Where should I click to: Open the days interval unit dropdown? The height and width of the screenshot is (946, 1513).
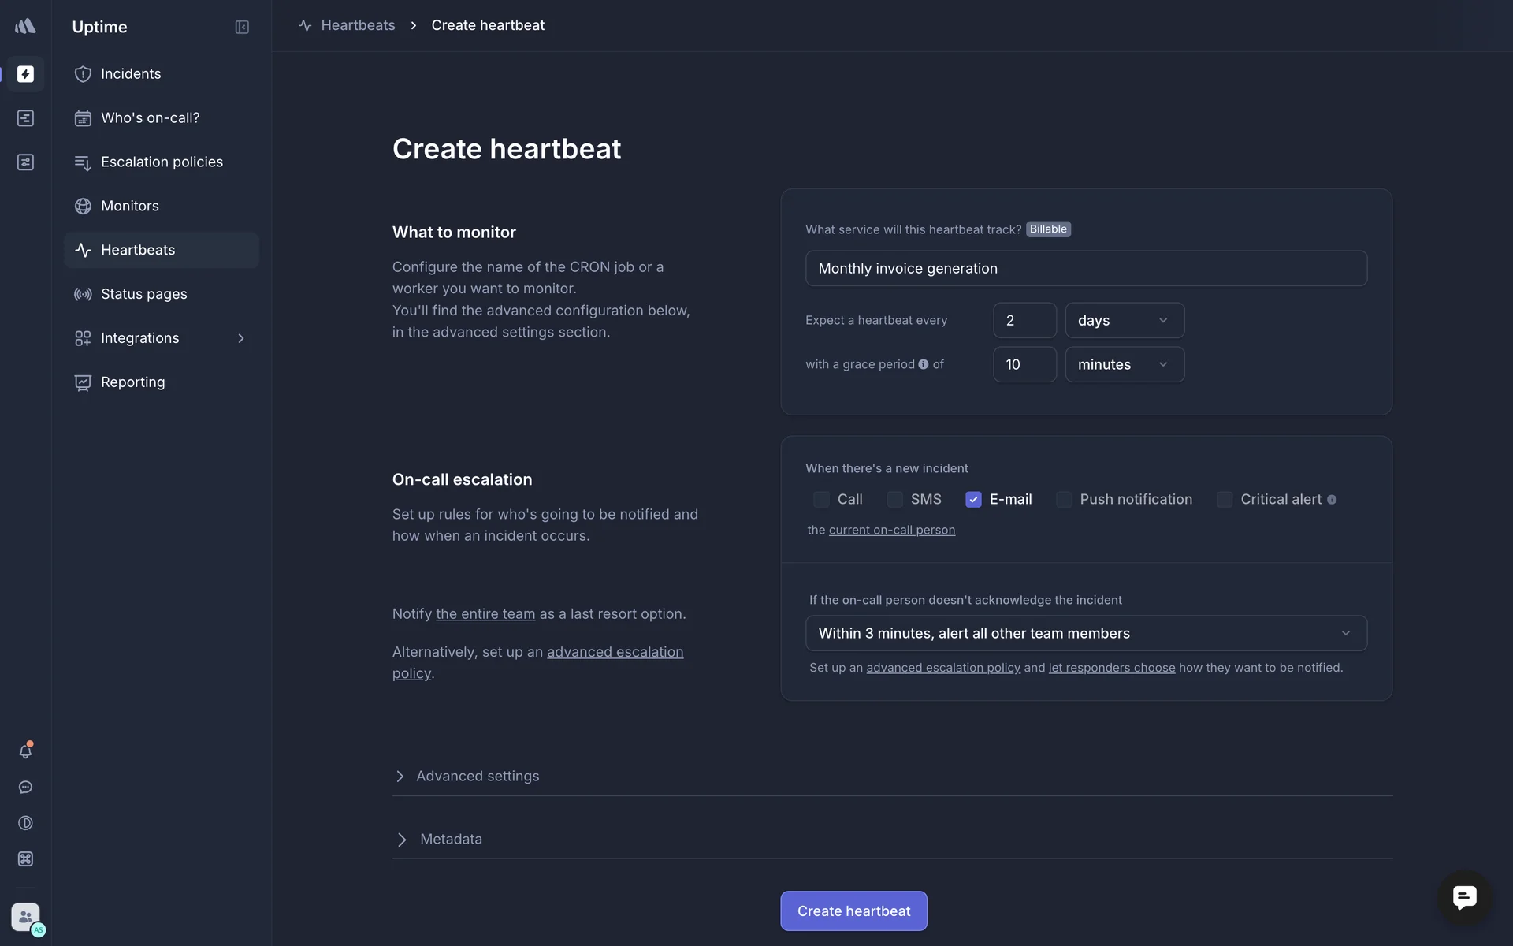pyautogui.click(x=1124, y=321)
